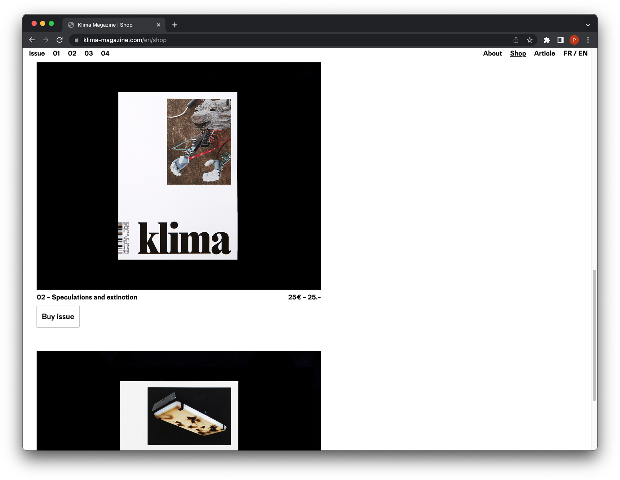Screen dimensions: 620x480
Task: Open Issue 03 in the nav
Action: click(x=89, y=53)
